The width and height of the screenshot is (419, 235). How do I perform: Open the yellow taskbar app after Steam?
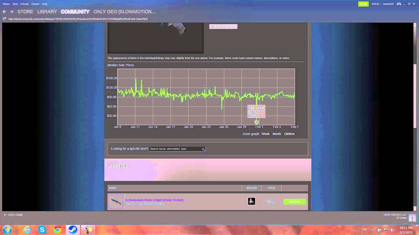[88, 230]
